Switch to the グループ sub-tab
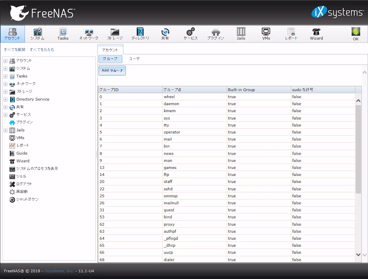368x279 pixels. tap(110, 59)
